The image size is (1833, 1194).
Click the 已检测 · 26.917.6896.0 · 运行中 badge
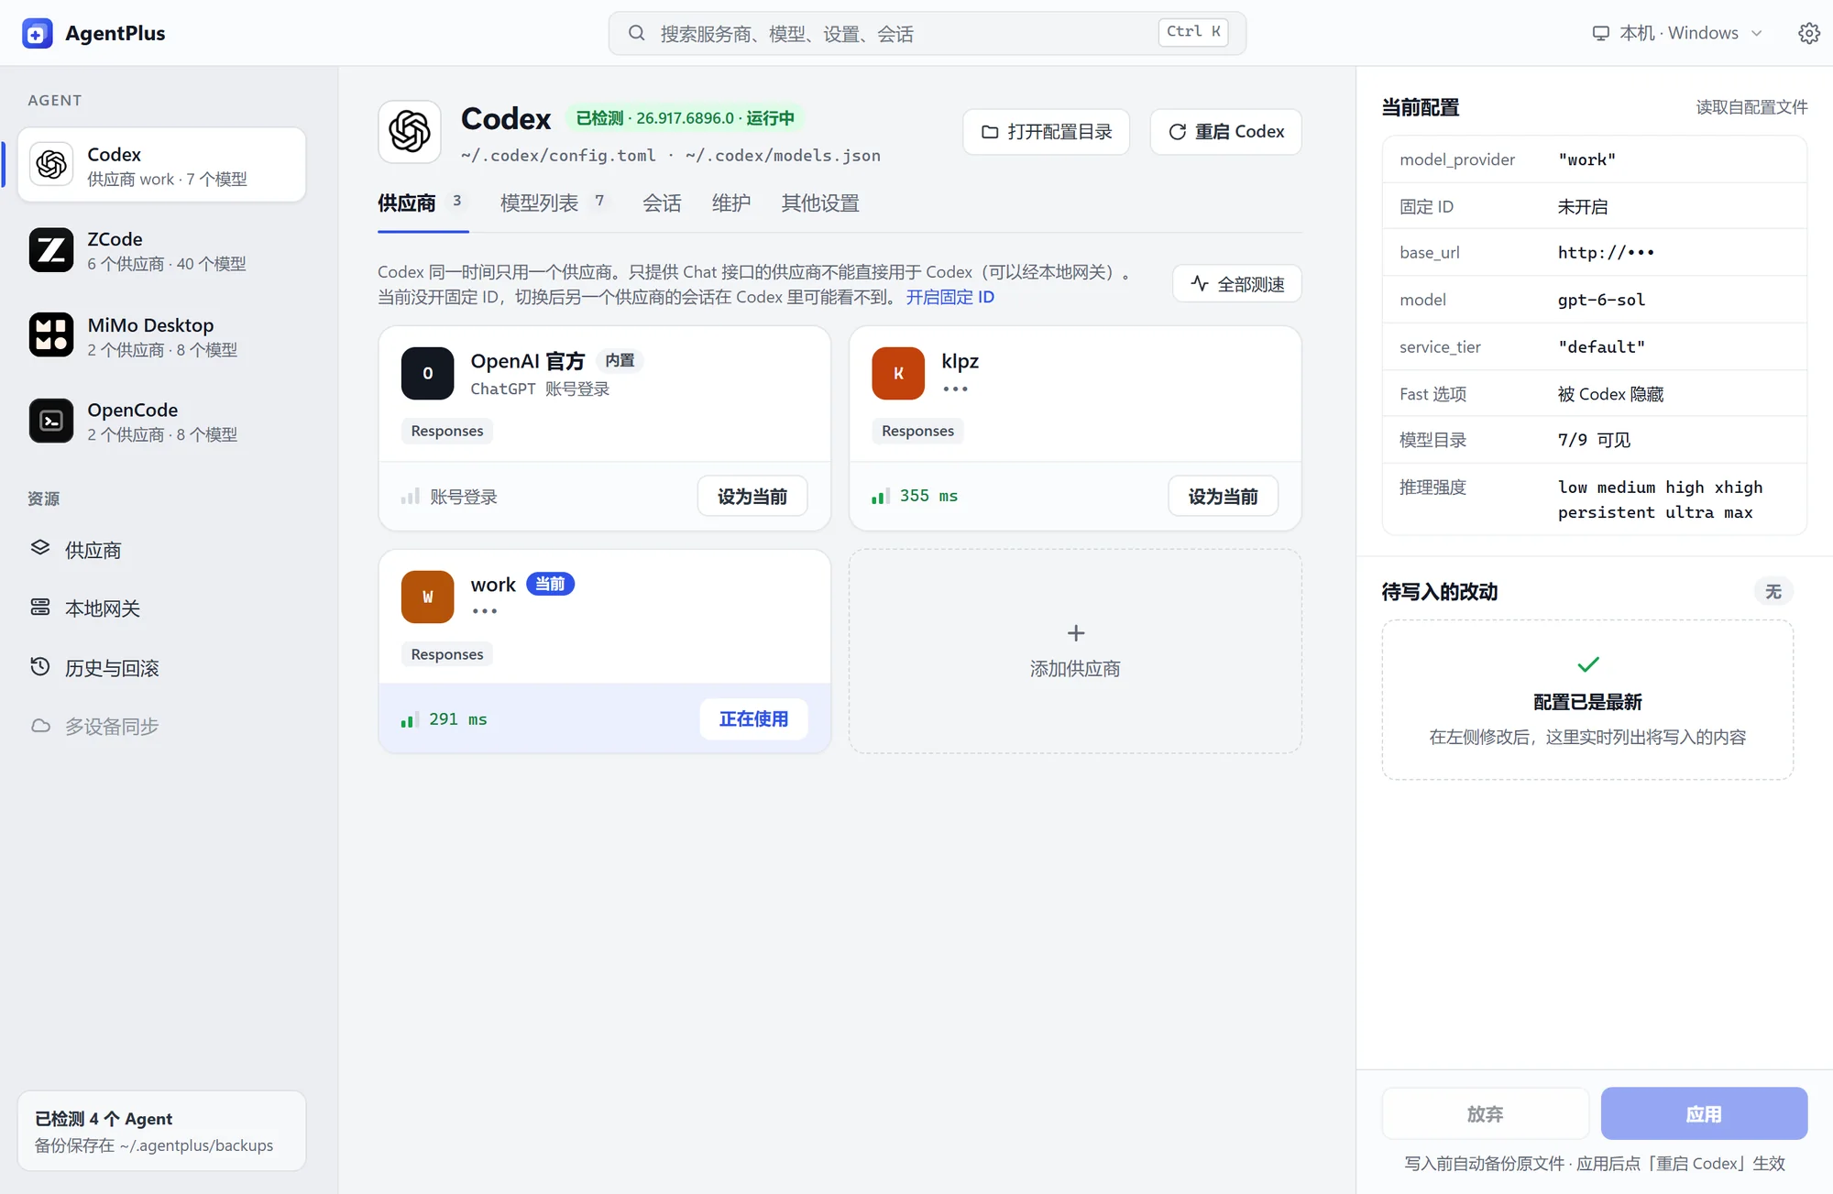(685, 118)
